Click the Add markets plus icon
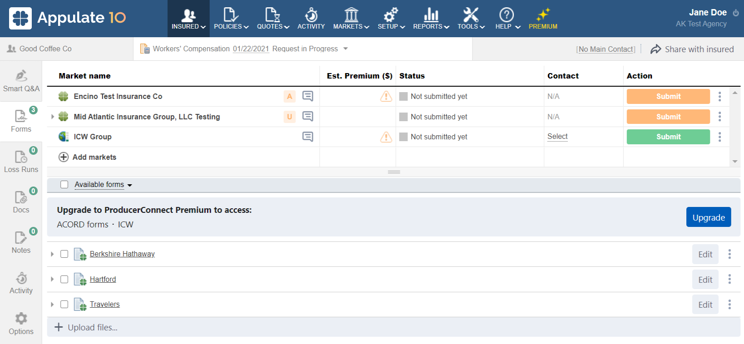 coord(64,157)
